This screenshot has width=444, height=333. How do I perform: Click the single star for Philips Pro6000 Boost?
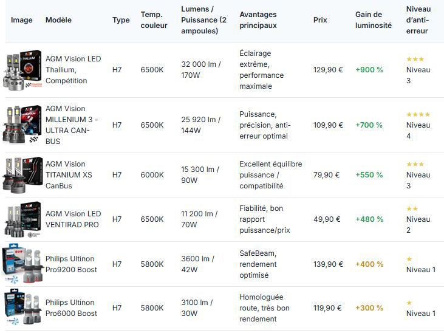click(x=409, y=303)
